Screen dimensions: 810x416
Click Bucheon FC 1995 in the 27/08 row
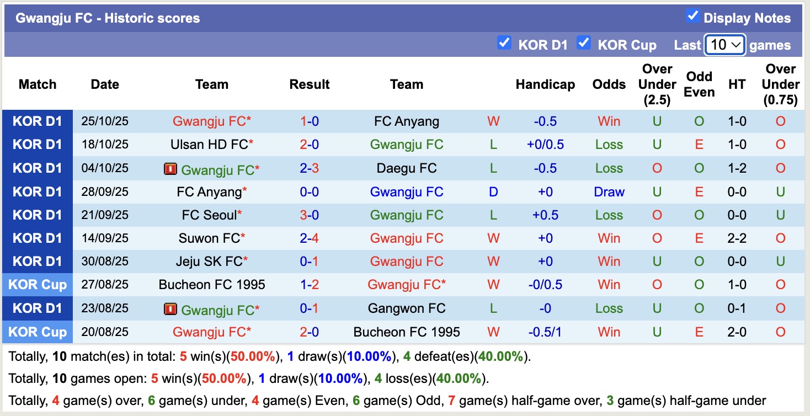click(212, 285)
